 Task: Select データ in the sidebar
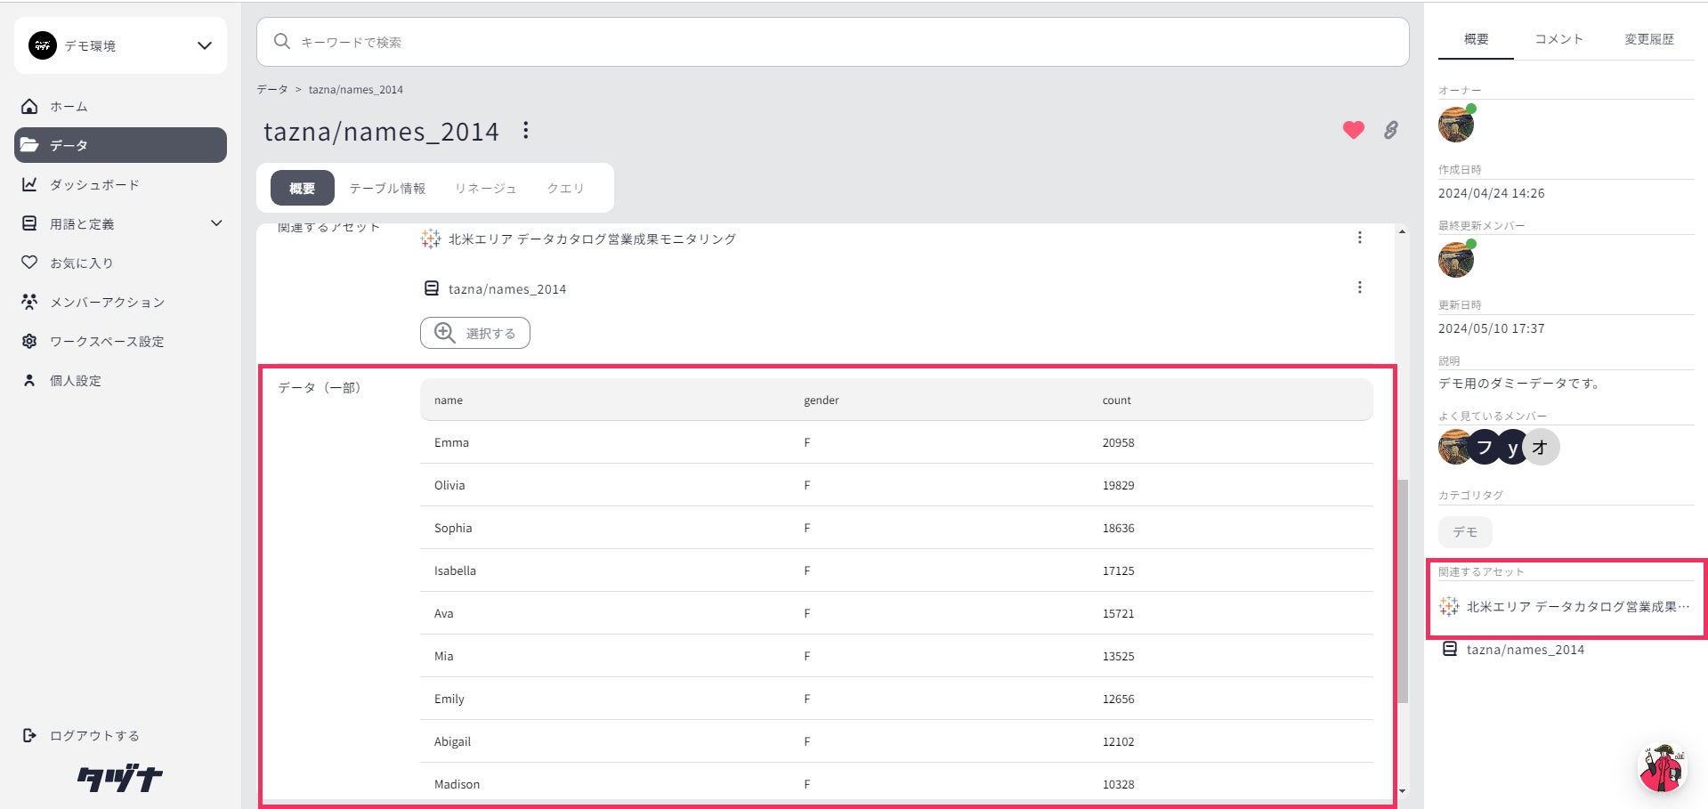click(120, 145)
